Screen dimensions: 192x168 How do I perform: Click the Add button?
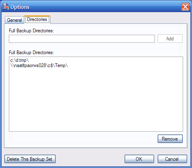coord(170,39)
